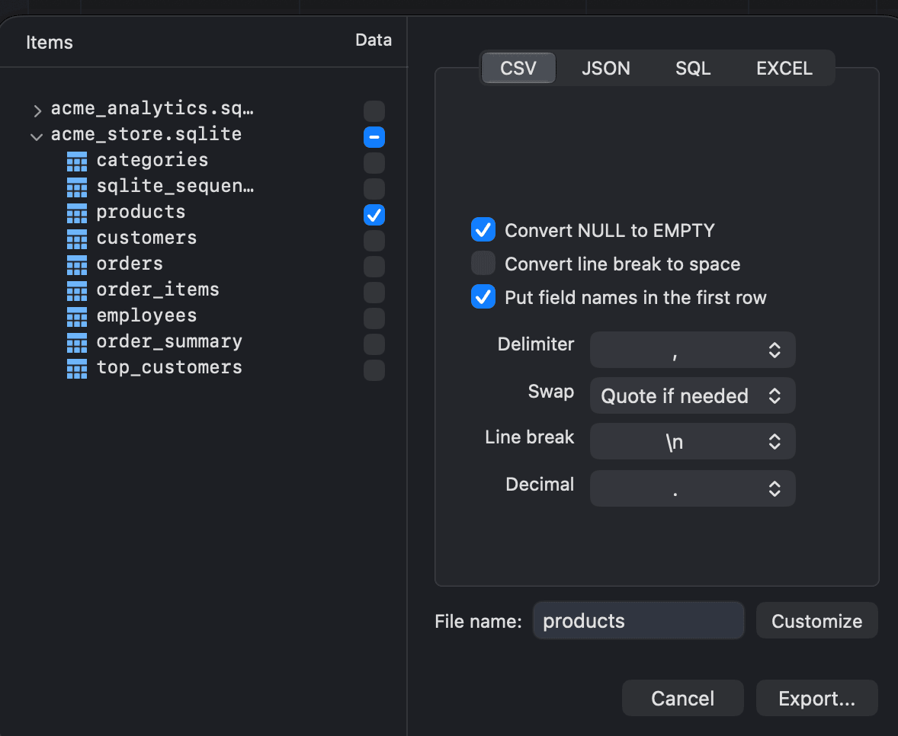Open the Swap quote dropdown
This screenshot has width=898, height=736.
(692, 395)
